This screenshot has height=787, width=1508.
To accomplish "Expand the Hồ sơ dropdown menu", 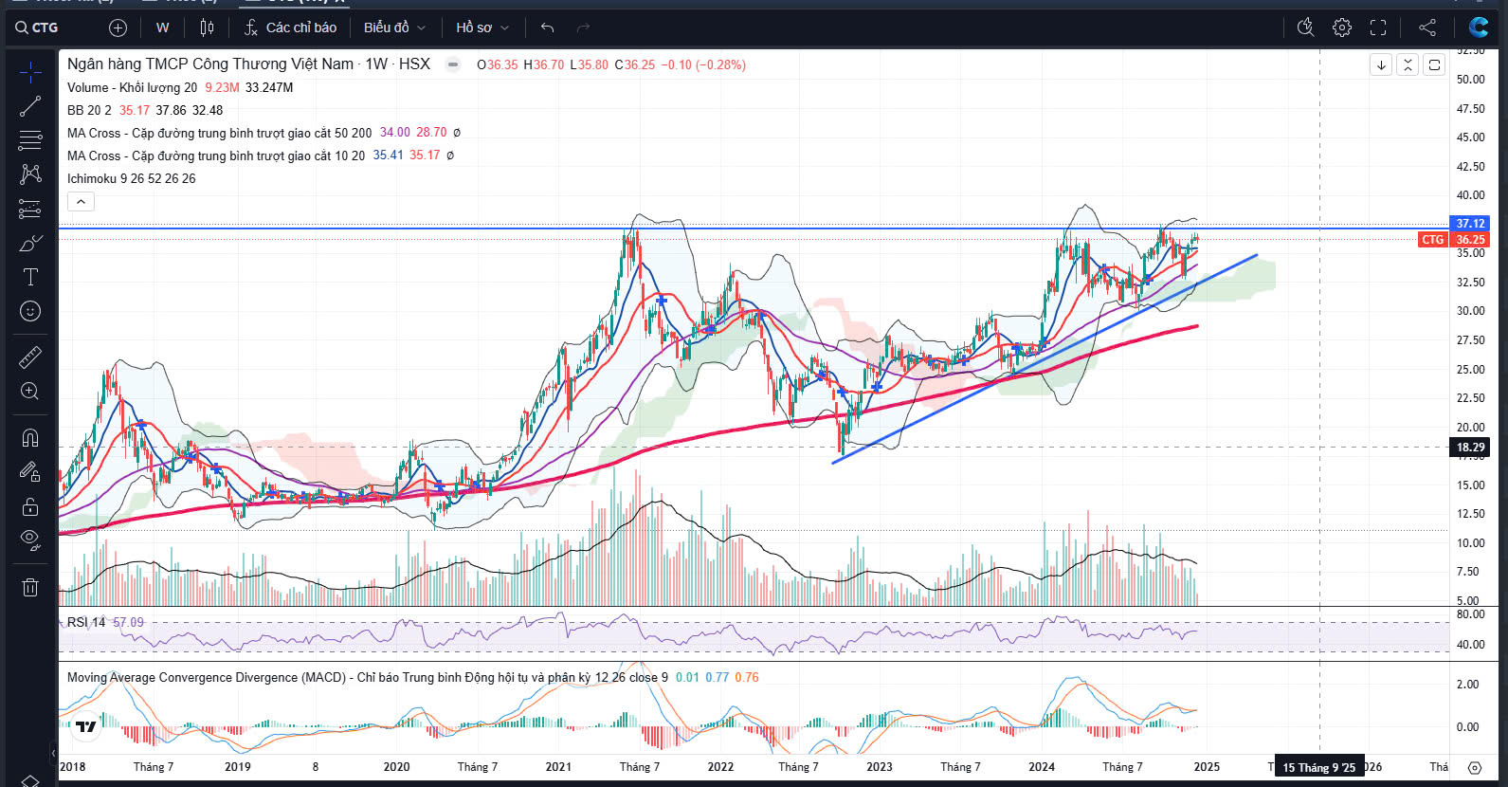I will coord(482,27).
